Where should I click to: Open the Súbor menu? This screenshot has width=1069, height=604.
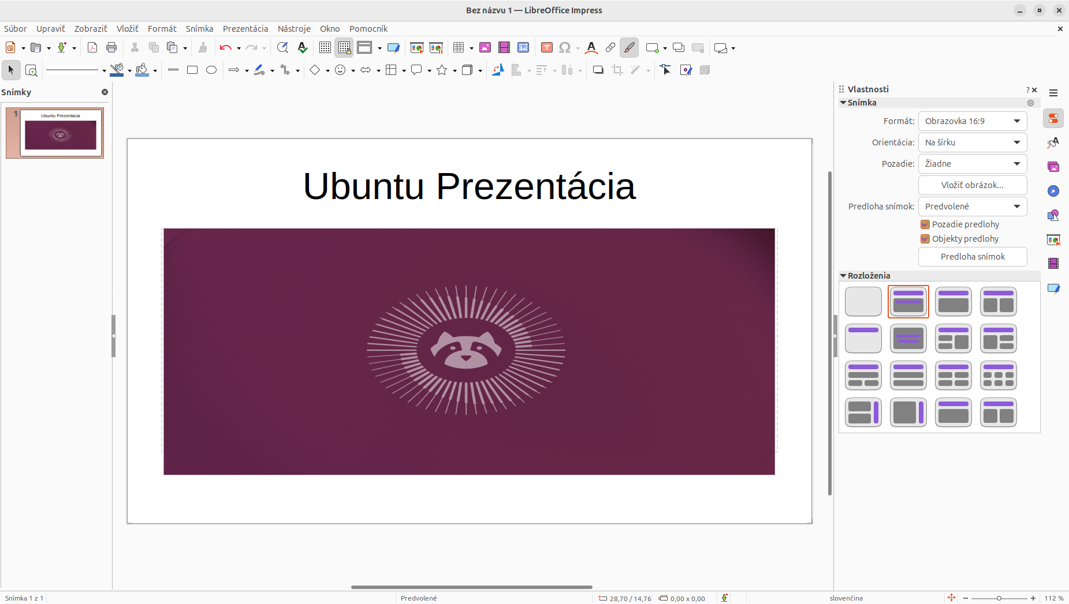[16, 29]
